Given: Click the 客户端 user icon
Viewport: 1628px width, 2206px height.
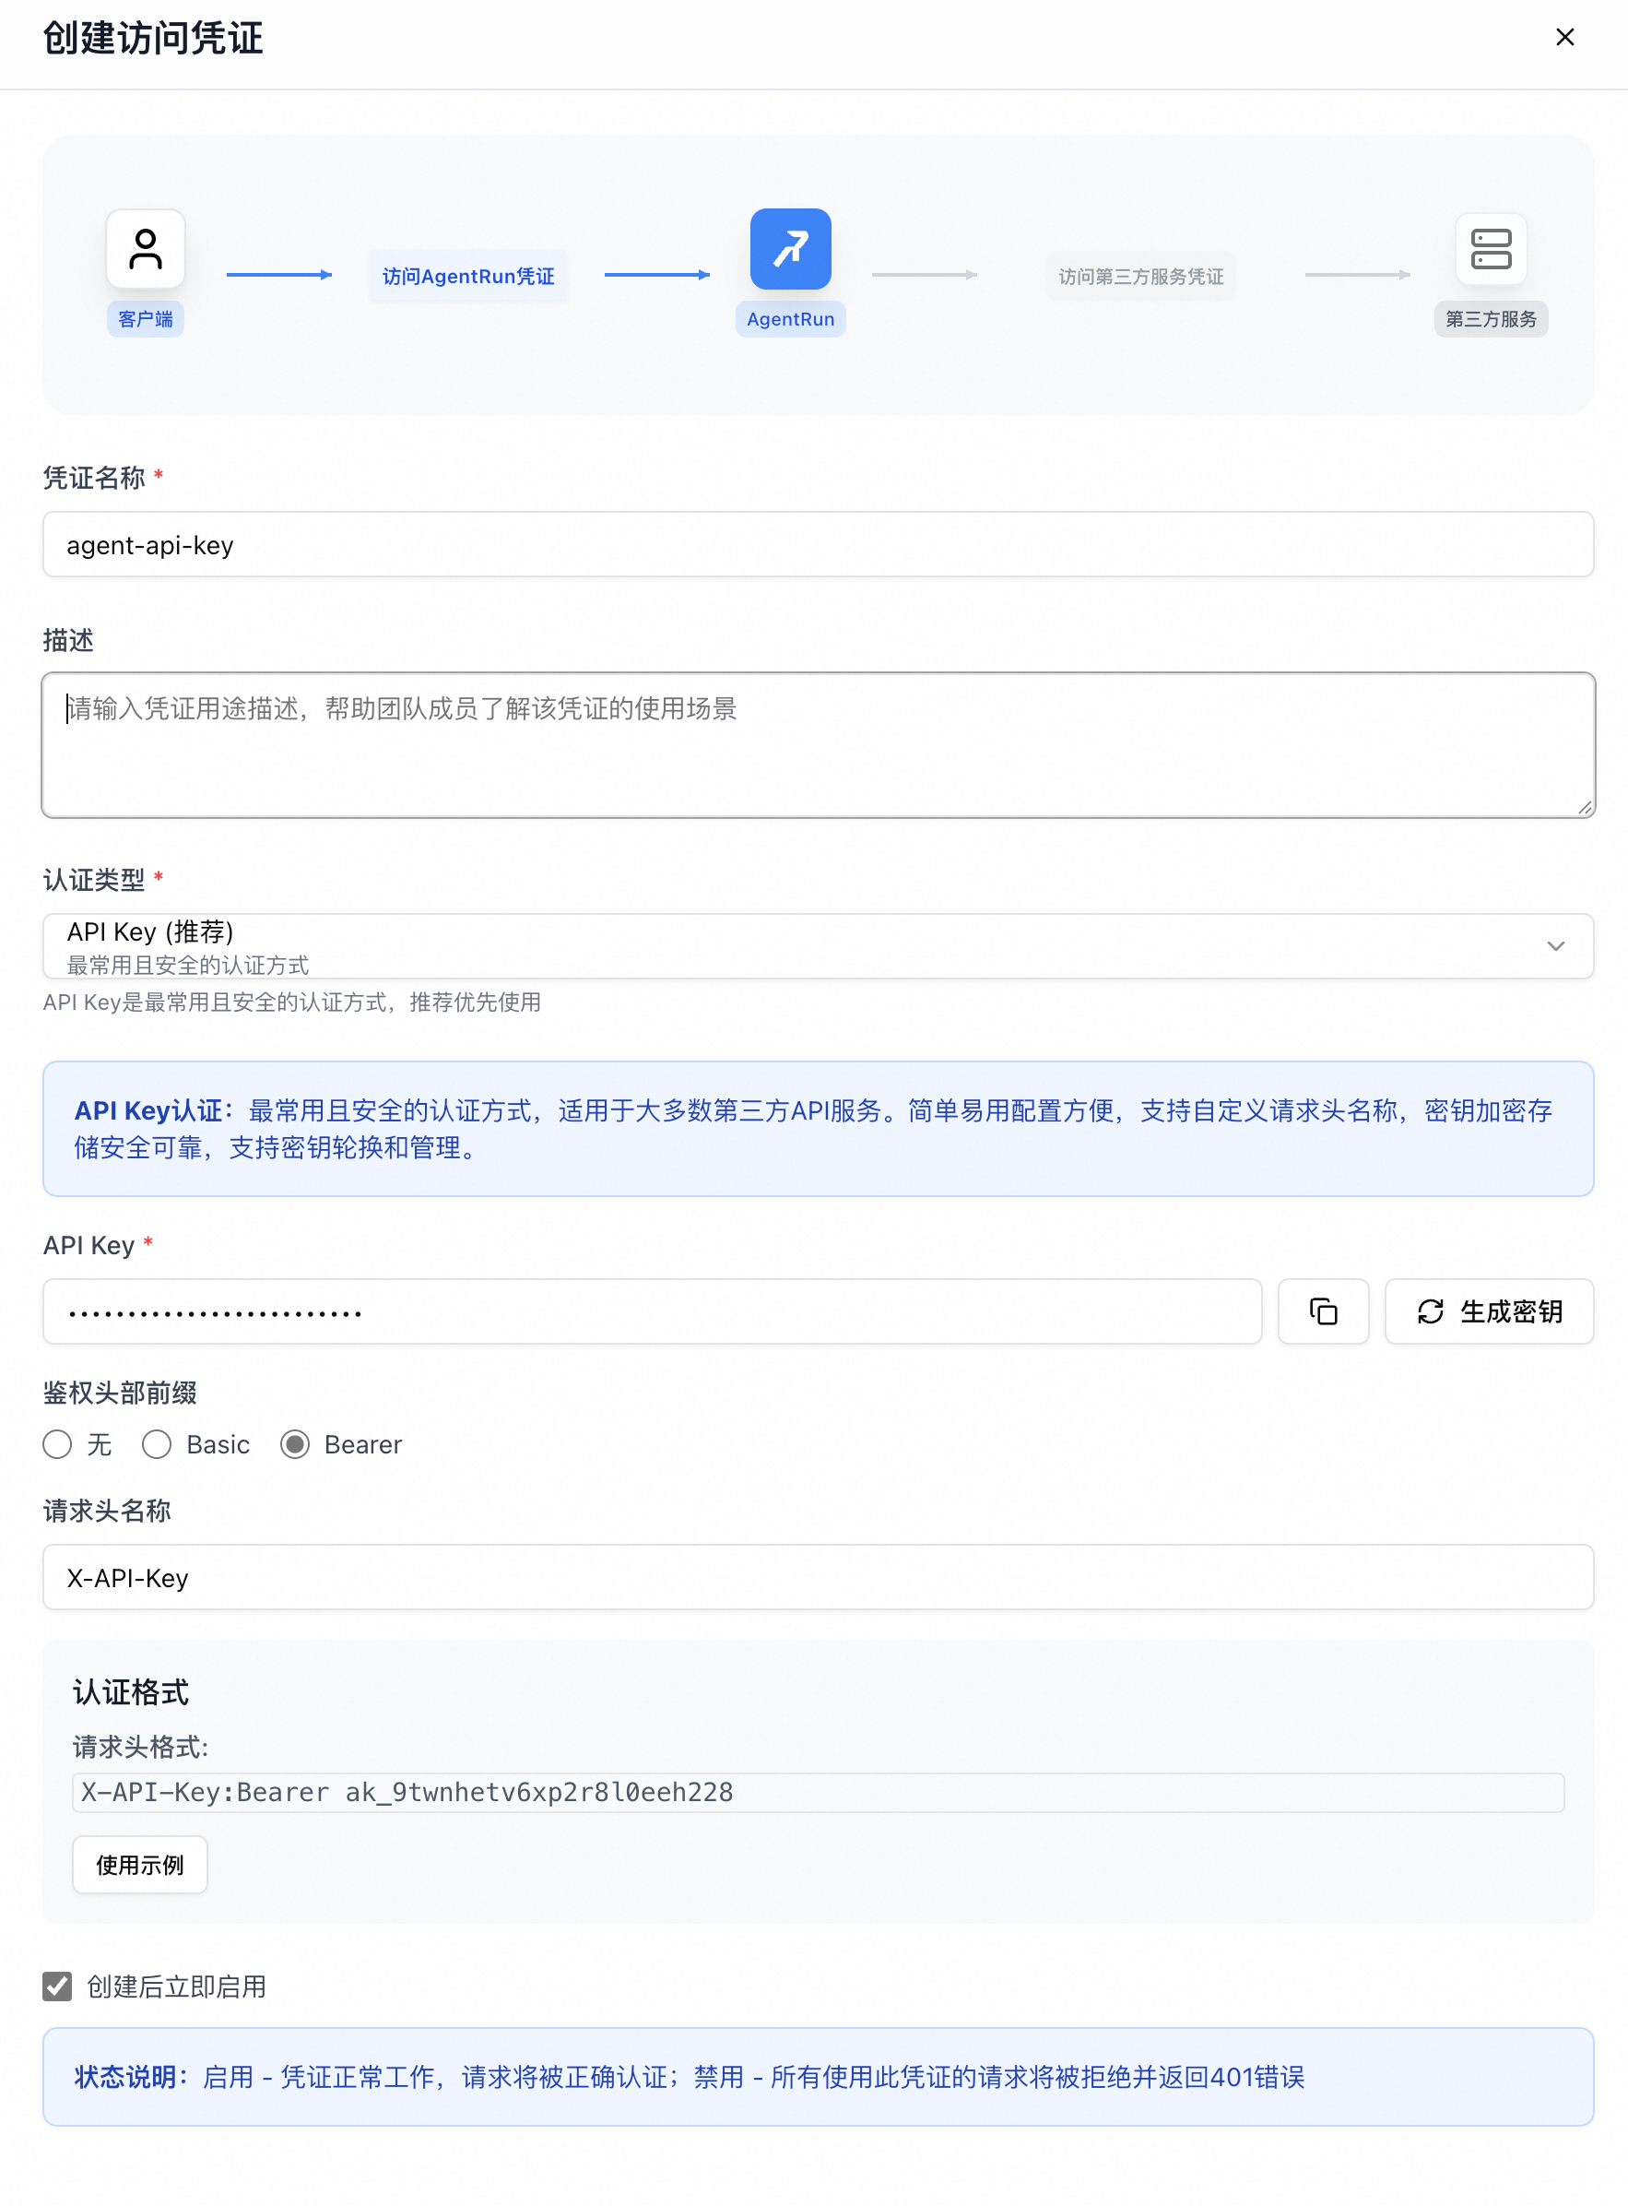Looking at the screenshot, I should coord(146,248).
